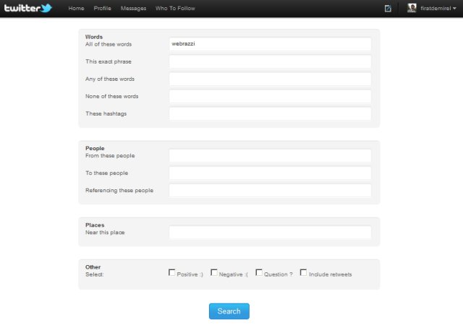The width and height of the screenshot is (463, 325).
Task: Open Messages from the top bar
Action: 133,9
